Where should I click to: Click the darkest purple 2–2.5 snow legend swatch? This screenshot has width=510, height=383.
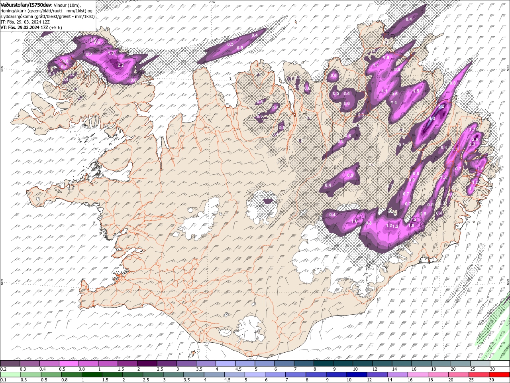(x=147, y=363)
